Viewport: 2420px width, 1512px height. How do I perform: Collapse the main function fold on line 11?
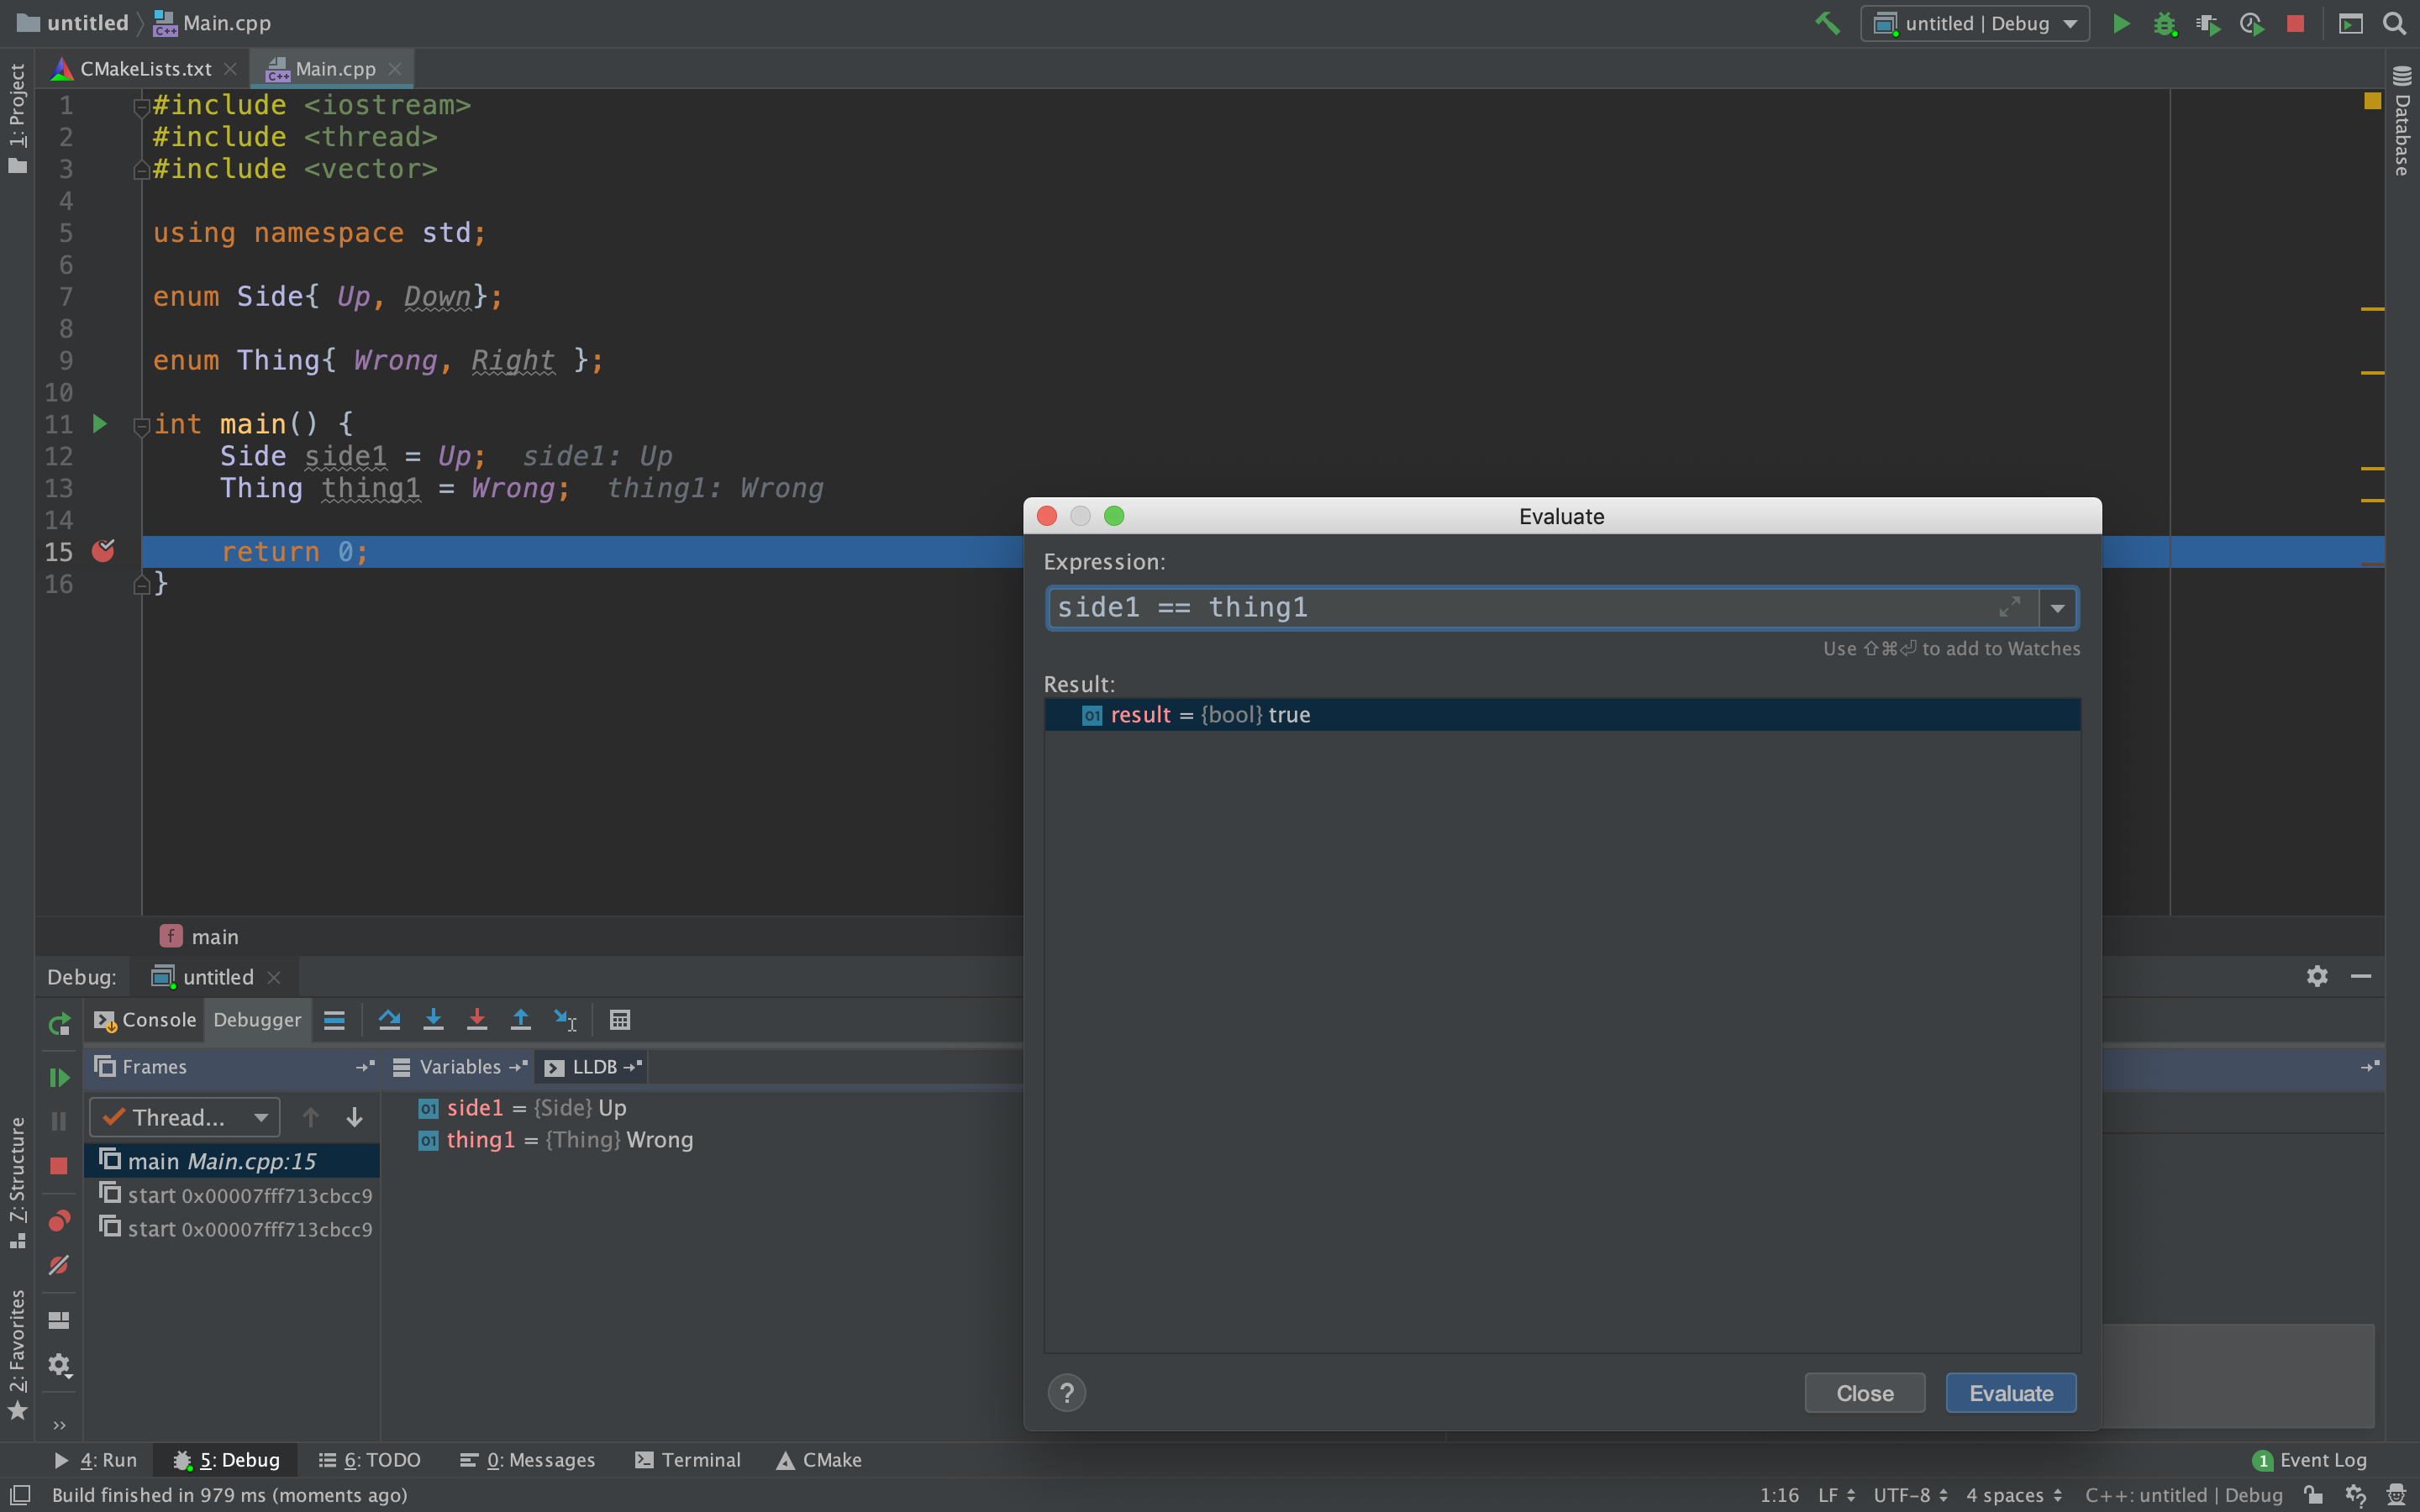[x=141, y=426]
